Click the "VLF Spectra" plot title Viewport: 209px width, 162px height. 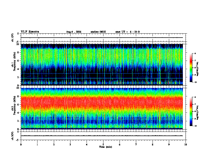(30, 32)
